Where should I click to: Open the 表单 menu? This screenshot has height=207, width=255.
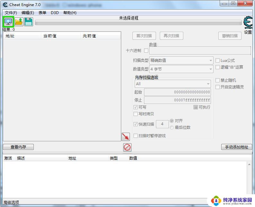(42, 12)
